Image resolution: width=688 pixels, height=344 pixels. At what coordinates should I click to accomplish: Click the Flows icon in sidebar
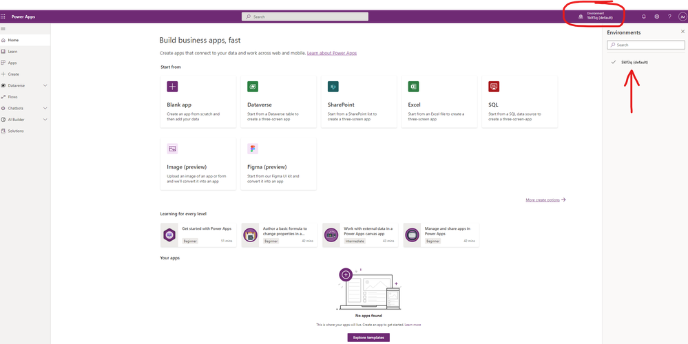pyautogui.click(x=3, y=97)
